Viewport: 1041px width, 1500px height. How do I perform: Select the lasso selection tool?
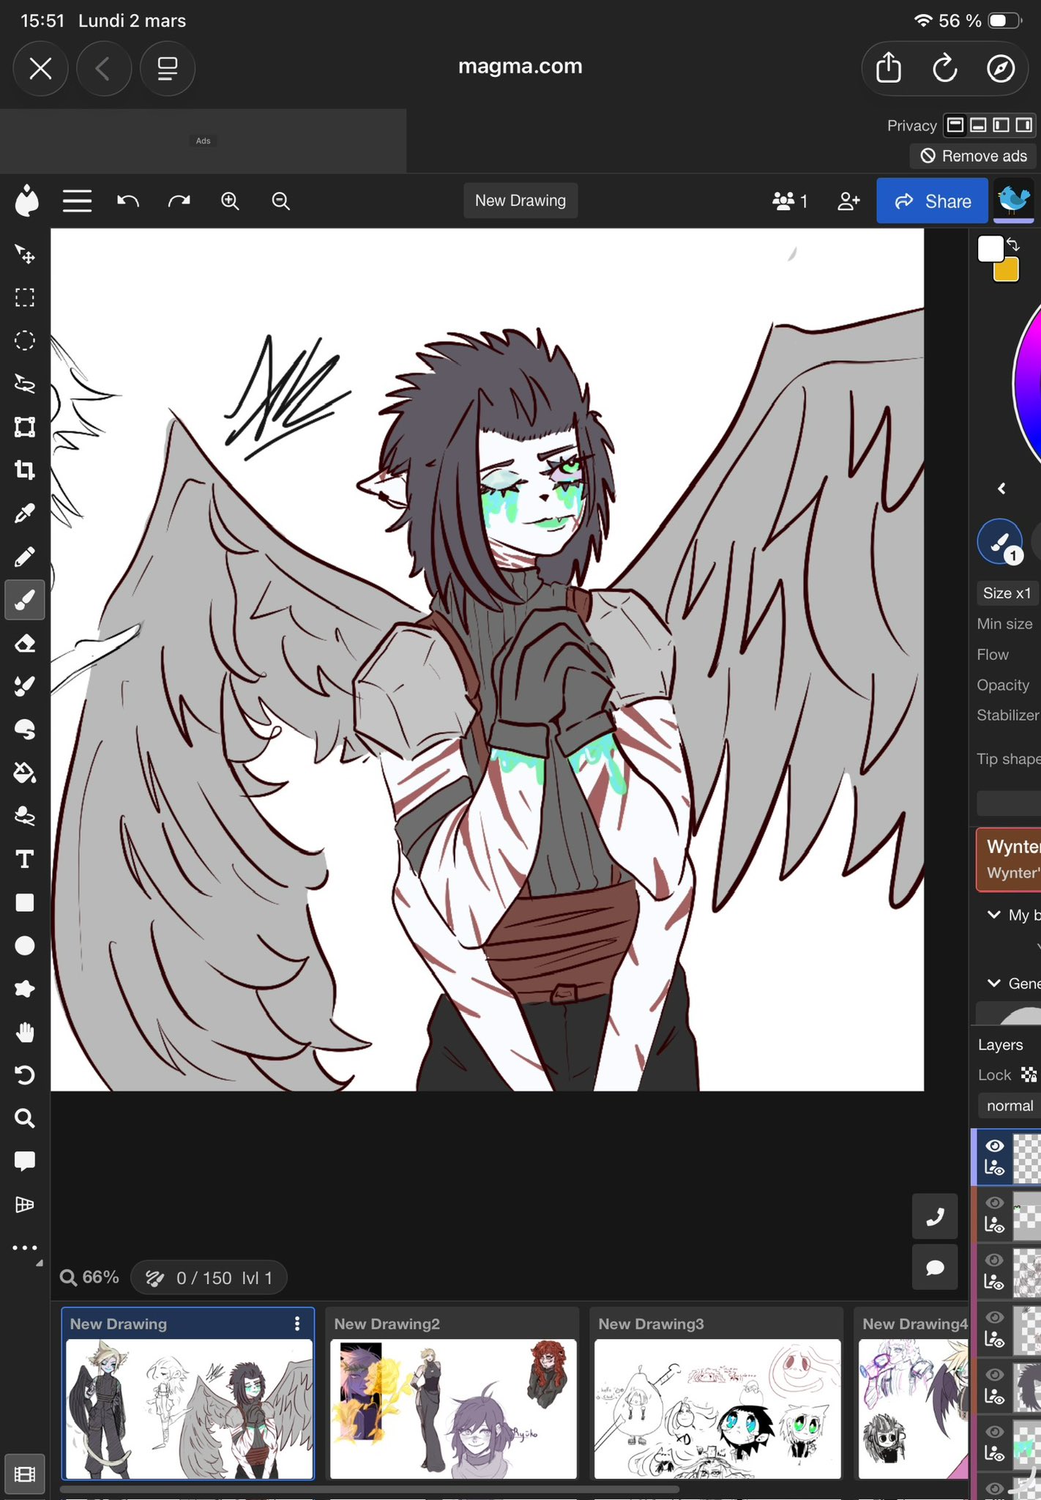25,384
